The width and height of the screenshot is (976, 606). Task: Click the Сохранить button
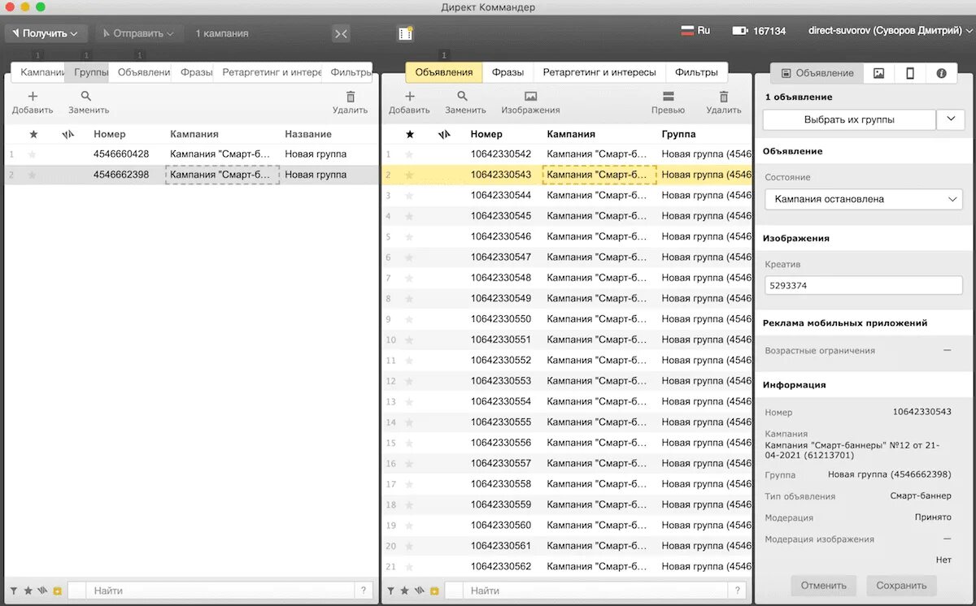click(x=901, y=585)
